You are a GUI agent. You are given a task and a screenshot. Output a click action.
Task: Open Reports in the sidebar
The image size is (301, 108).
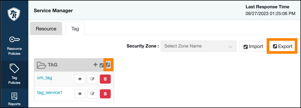pos(14,99)
